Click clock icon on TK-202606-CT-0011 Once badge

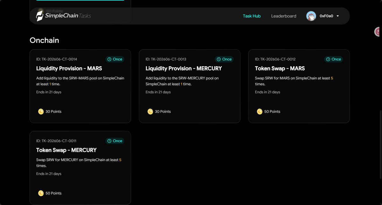click(x=110, y=141)
